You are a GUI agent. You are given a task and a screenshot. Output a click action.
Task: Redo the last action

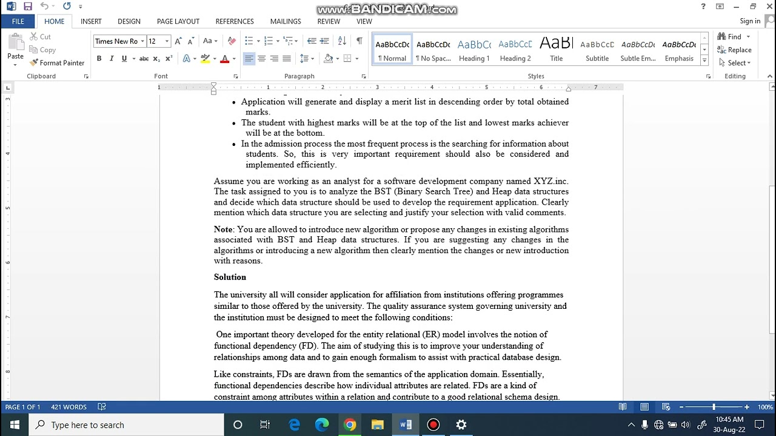coord(67,7)
